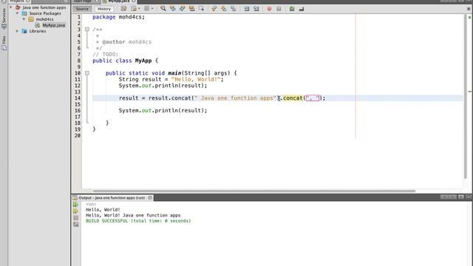Viewport: 473px width, 266px height.
Task: Click the bottom settings icon in Output sidebar
Action: pos(75,225)
